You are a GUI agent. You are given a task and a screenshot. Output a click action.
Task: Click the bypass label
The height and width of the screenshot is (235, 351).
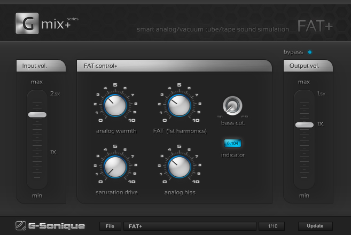pyautogui.click(x=293, y=52)
